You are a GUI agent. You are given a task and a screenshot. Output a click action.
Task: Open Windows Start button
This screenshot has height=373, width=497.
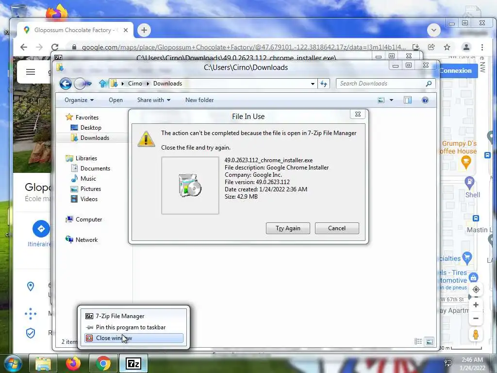tap(13, 364)
